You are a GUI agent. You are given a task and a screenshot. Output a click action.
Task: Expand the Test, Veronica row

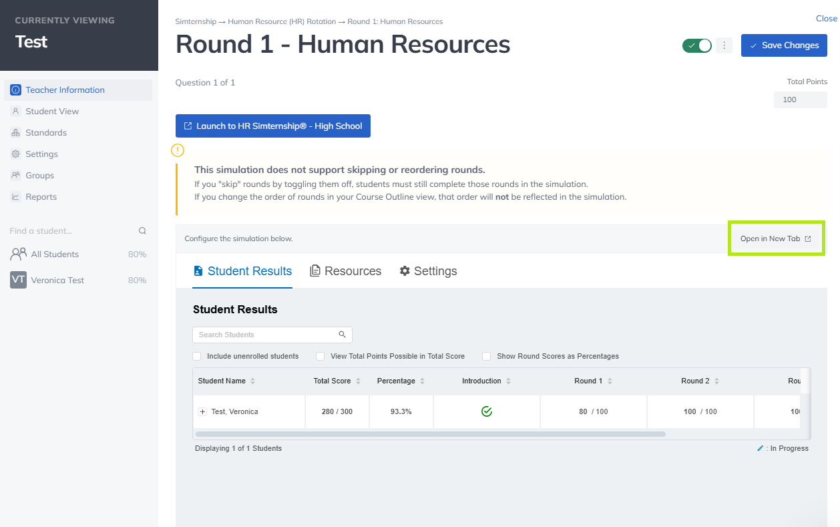click(202, 412)
